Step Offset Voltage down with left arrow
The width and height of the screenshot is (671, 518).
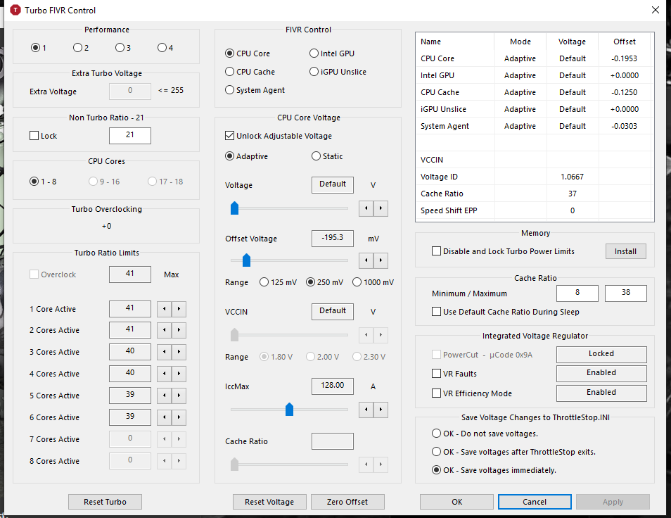coord(366,260)
